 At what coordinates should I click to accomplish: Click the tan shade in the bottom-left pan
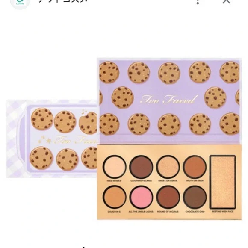click(114, 197)
